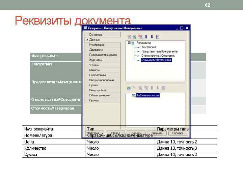Click the <Назад button
Viewport: 243px width, 182px height.
(x=115, y=133)
